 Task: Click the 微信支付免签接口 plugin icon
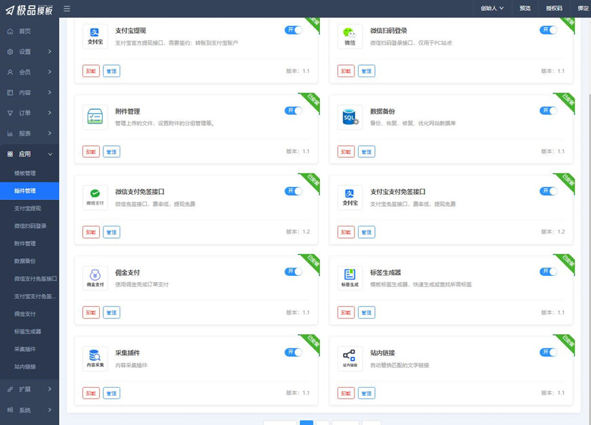95,197
